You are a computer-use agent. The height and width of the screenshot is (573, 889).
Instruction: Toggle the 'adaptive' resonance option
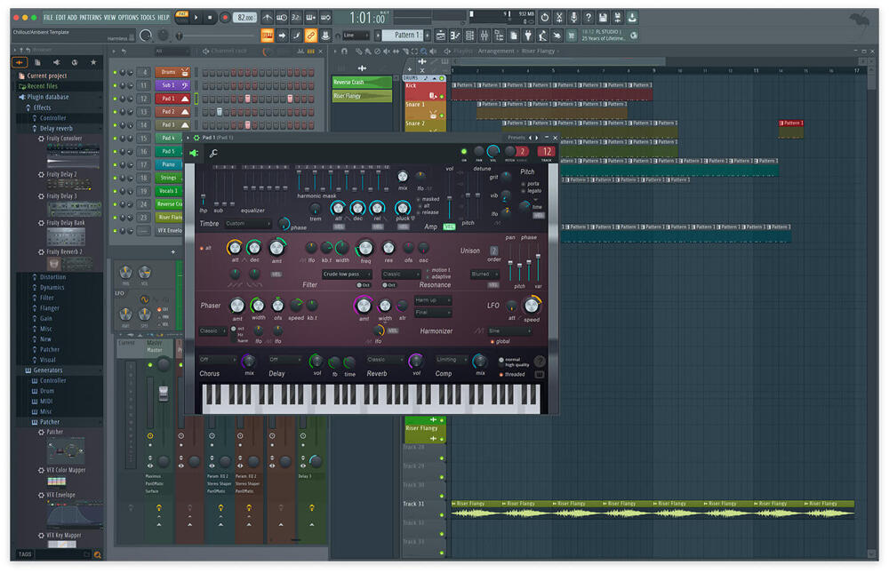pyautogui.click(x=428, y=276)
